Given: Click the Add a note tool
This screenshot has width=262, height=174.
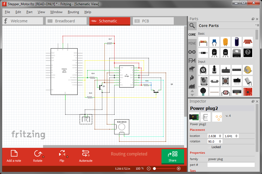Looking at the screenshot, I should (14, 156).
